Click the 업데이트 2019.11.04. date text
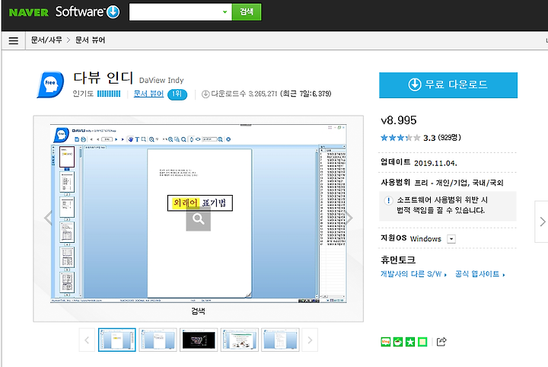Viewport: 548px width, 367px height. coord(419,162)
